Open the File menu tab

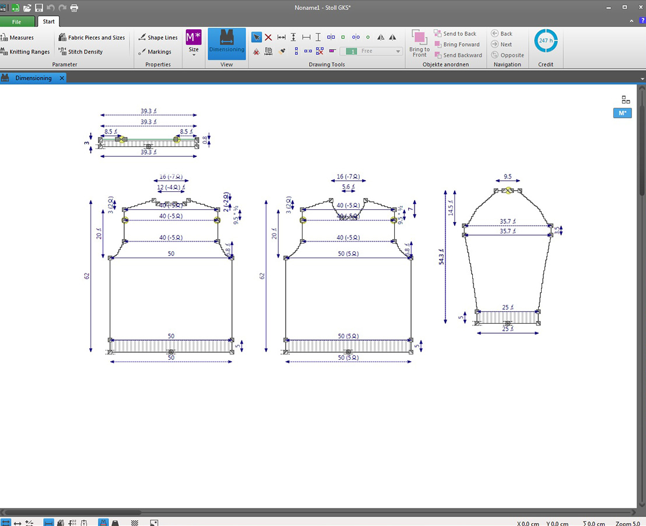[x=16, y=22]
